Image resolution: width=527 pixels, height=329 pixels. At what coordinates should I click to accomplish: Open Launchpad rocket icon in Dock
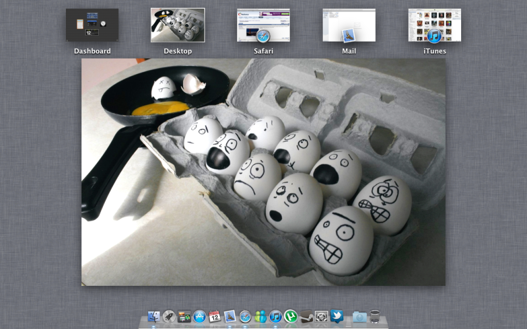coord(169,316)
